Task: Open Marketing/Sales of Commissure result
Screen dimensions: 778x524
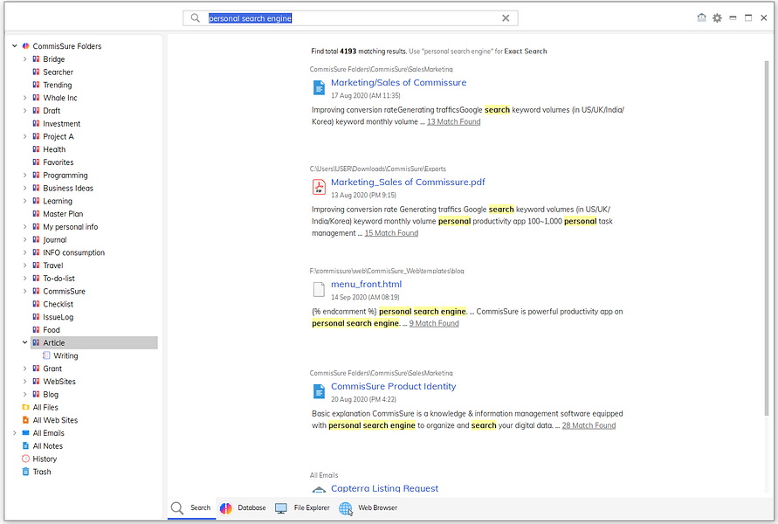Action: coord(398,82)
